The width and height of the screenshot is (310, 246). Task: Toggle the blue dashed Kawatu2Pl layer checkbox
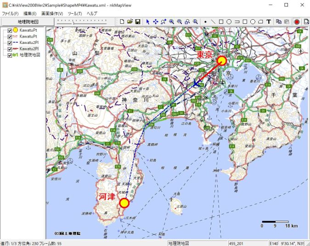tap(10, 42)
